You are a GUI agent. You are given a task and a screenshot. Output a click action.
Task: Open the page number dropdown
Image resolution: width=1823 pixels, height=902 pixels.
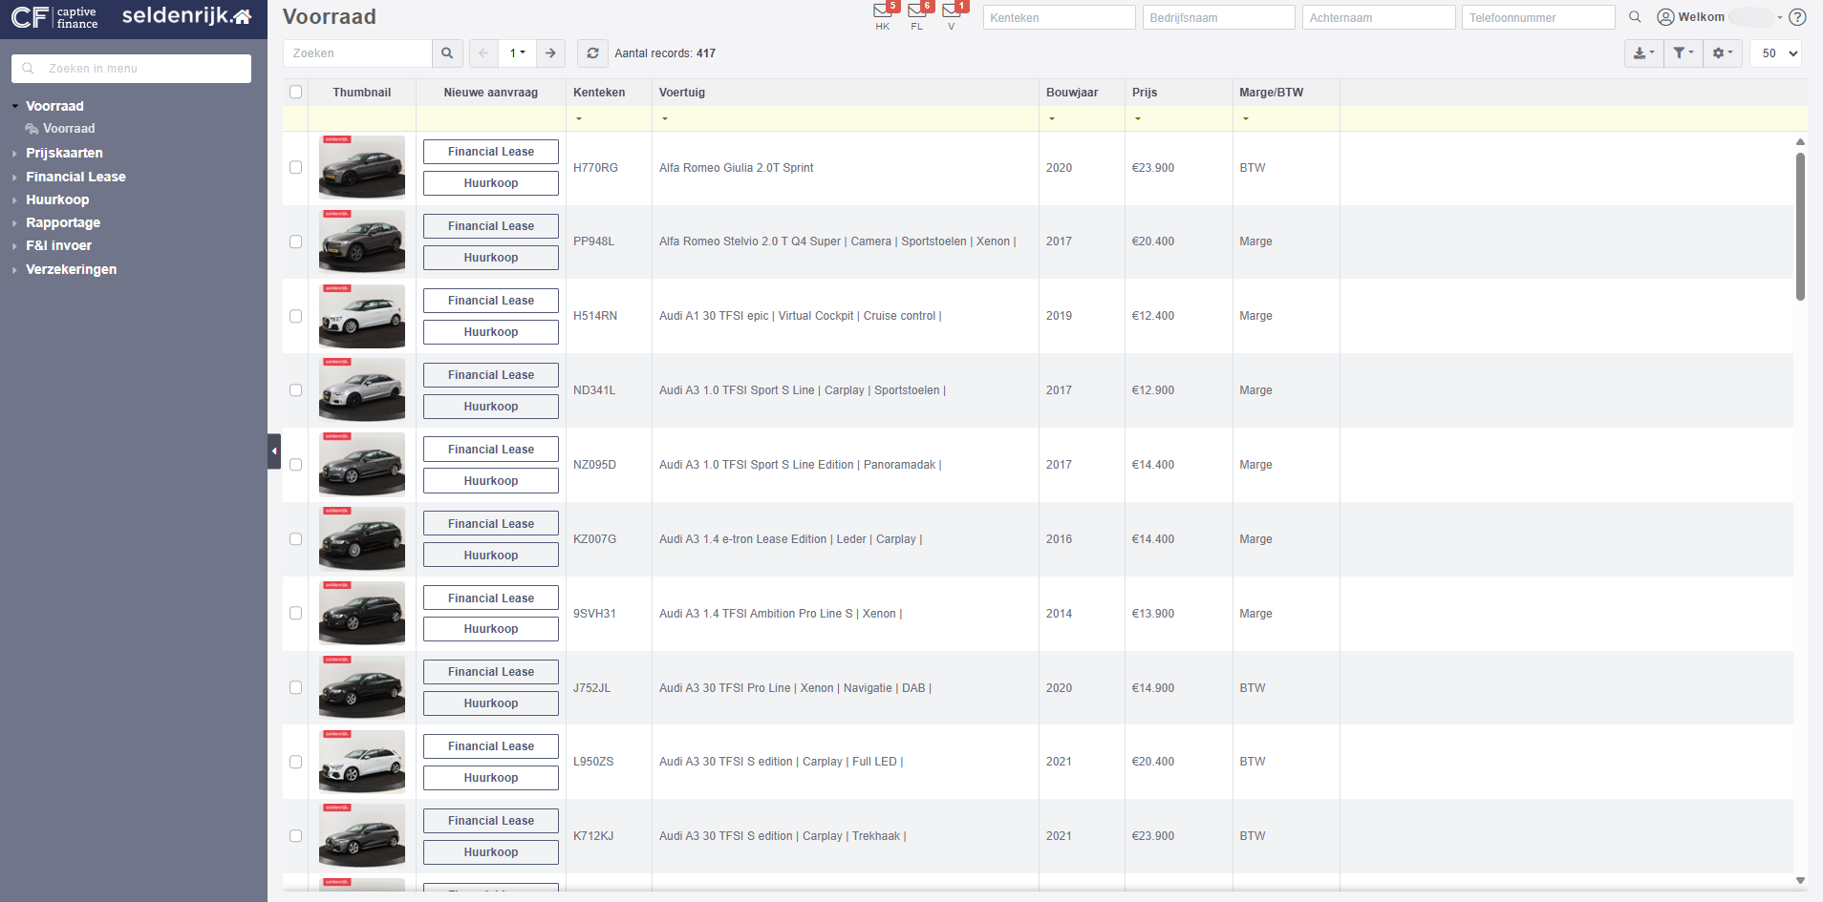517,53
